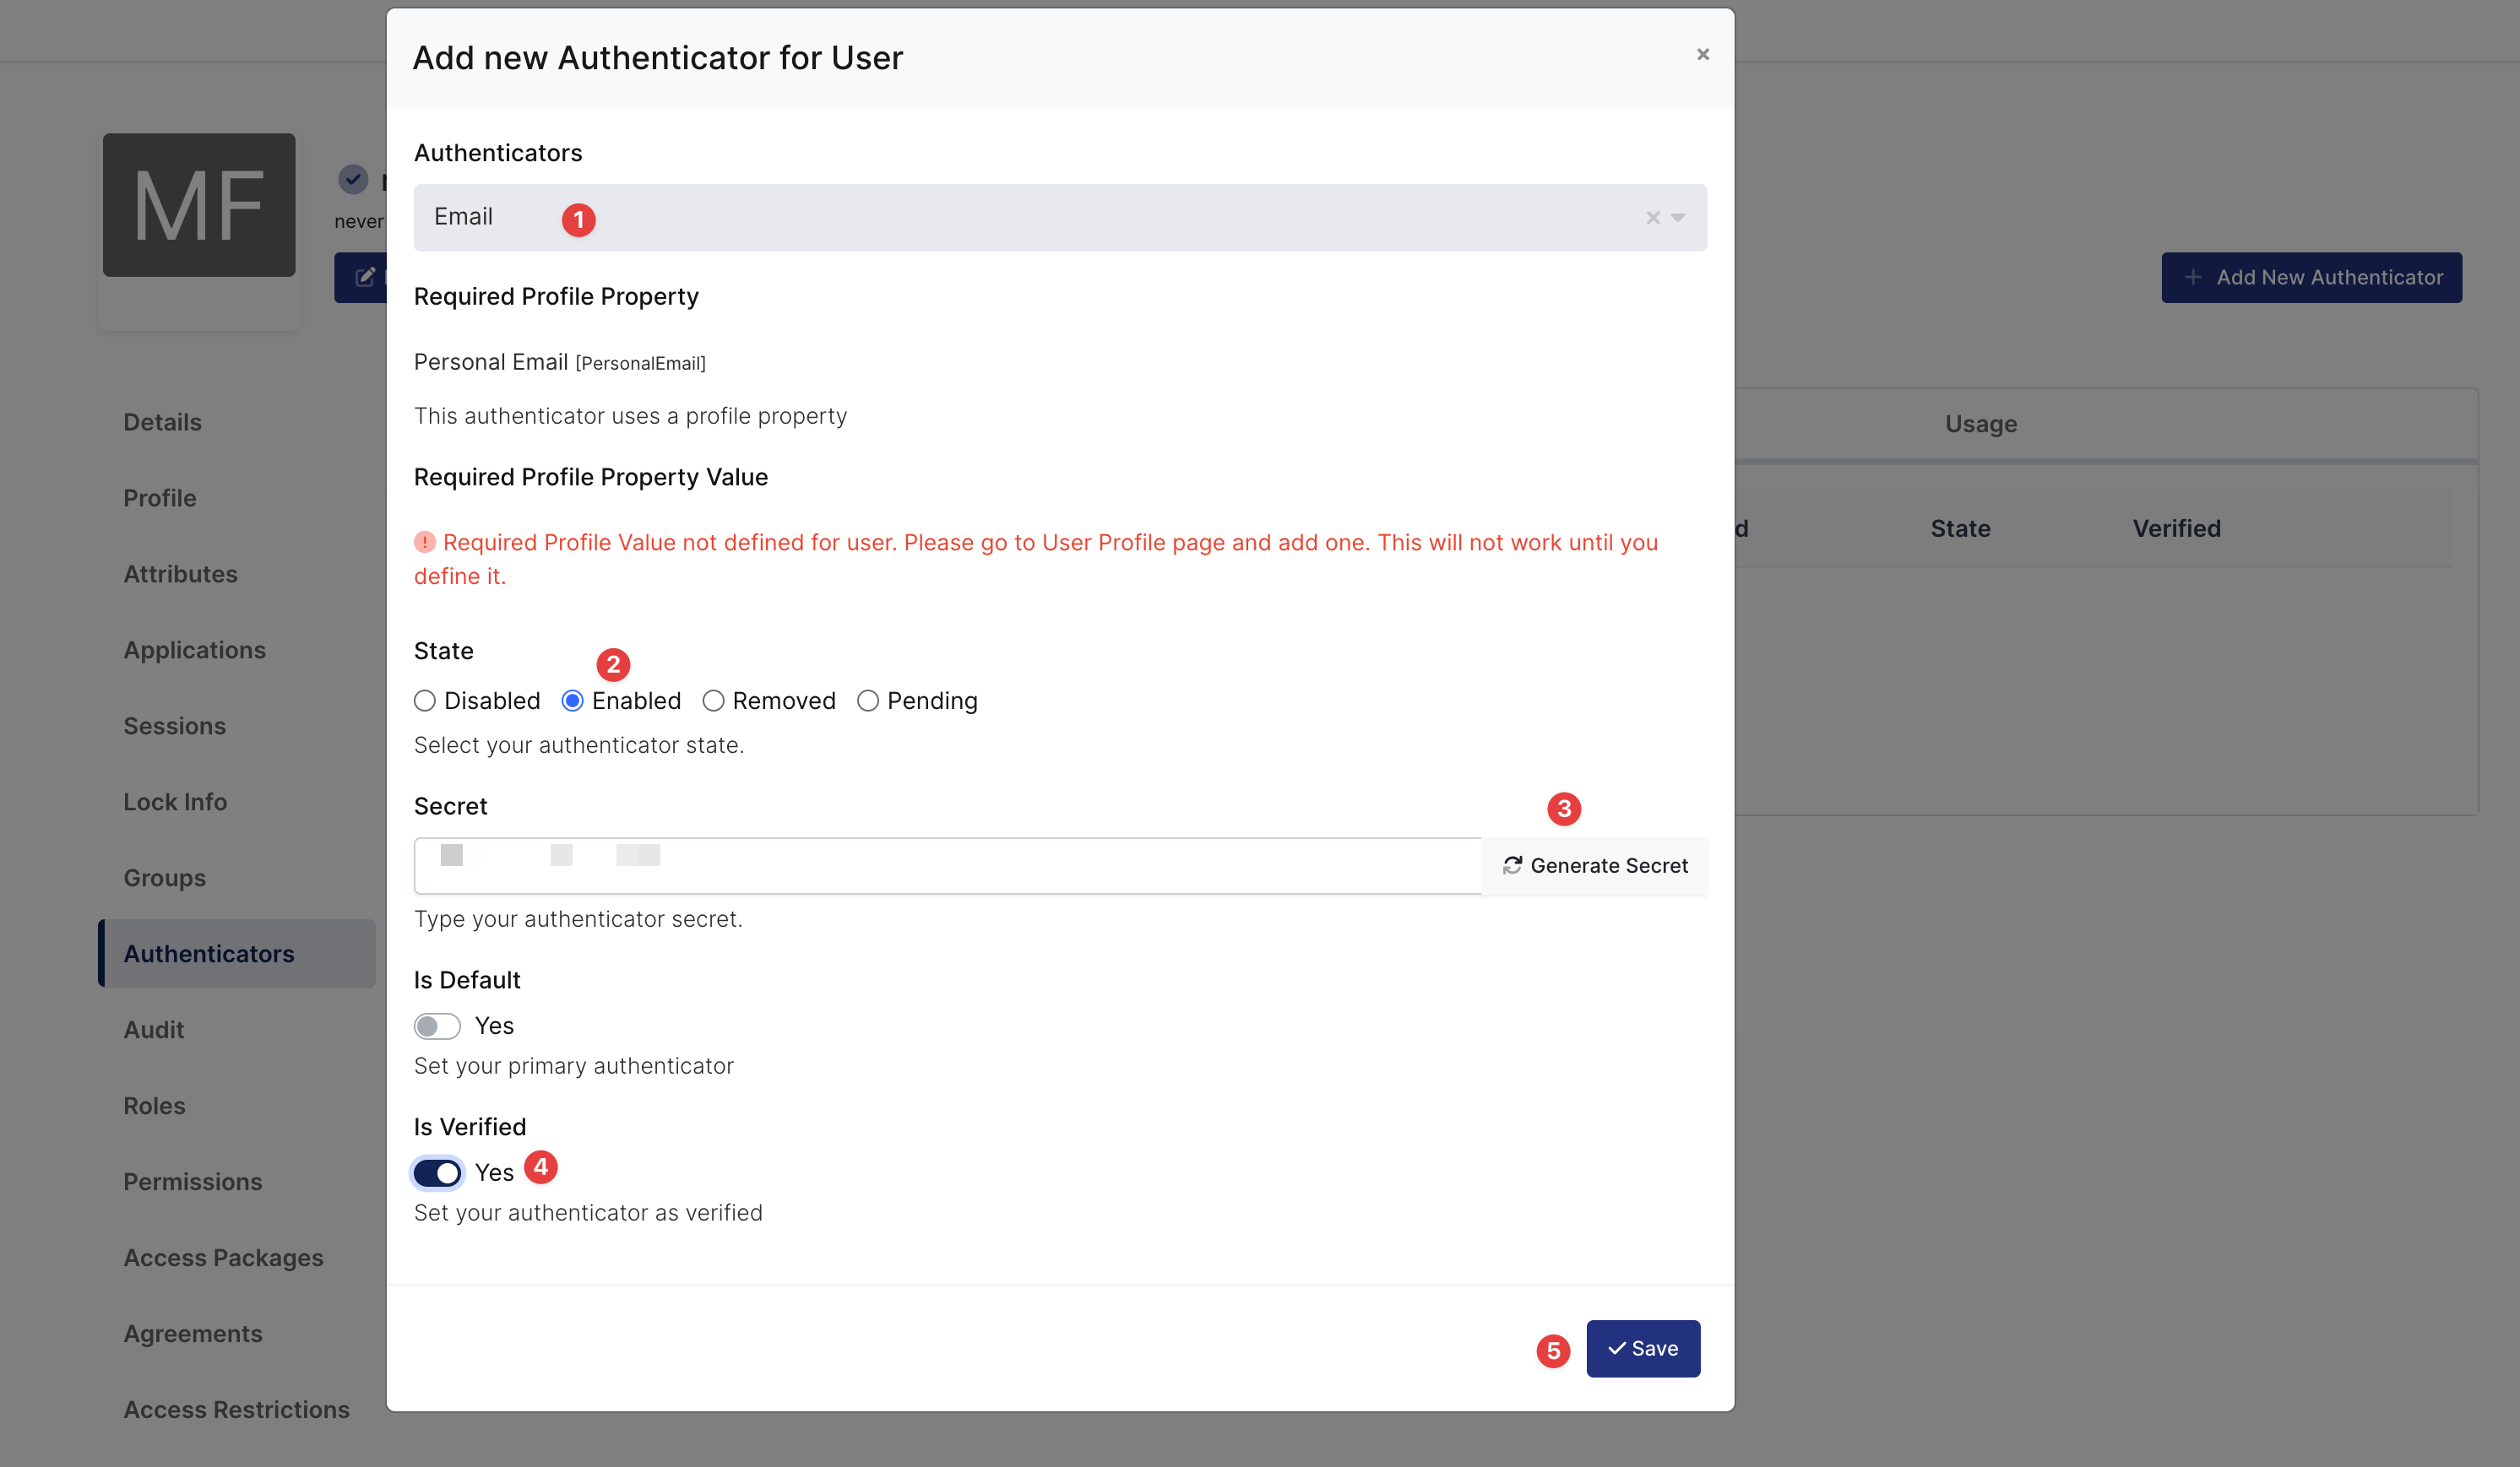Clear the Email authenticator selection
The height and width of the screenshot is (1467, 2520).
[x=1652, y=218]
